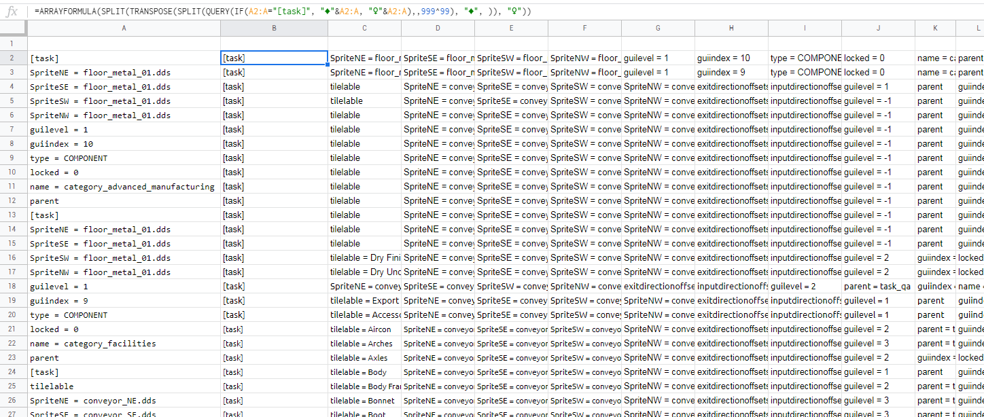The image size is (984, 417).
Task: Select column D header
Action: tap(438, 28)
